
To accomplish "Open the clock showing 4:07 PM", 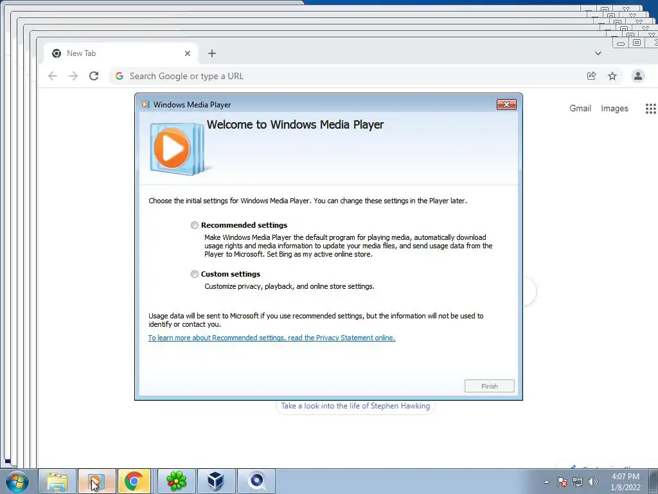I will (x=625, y=482).
